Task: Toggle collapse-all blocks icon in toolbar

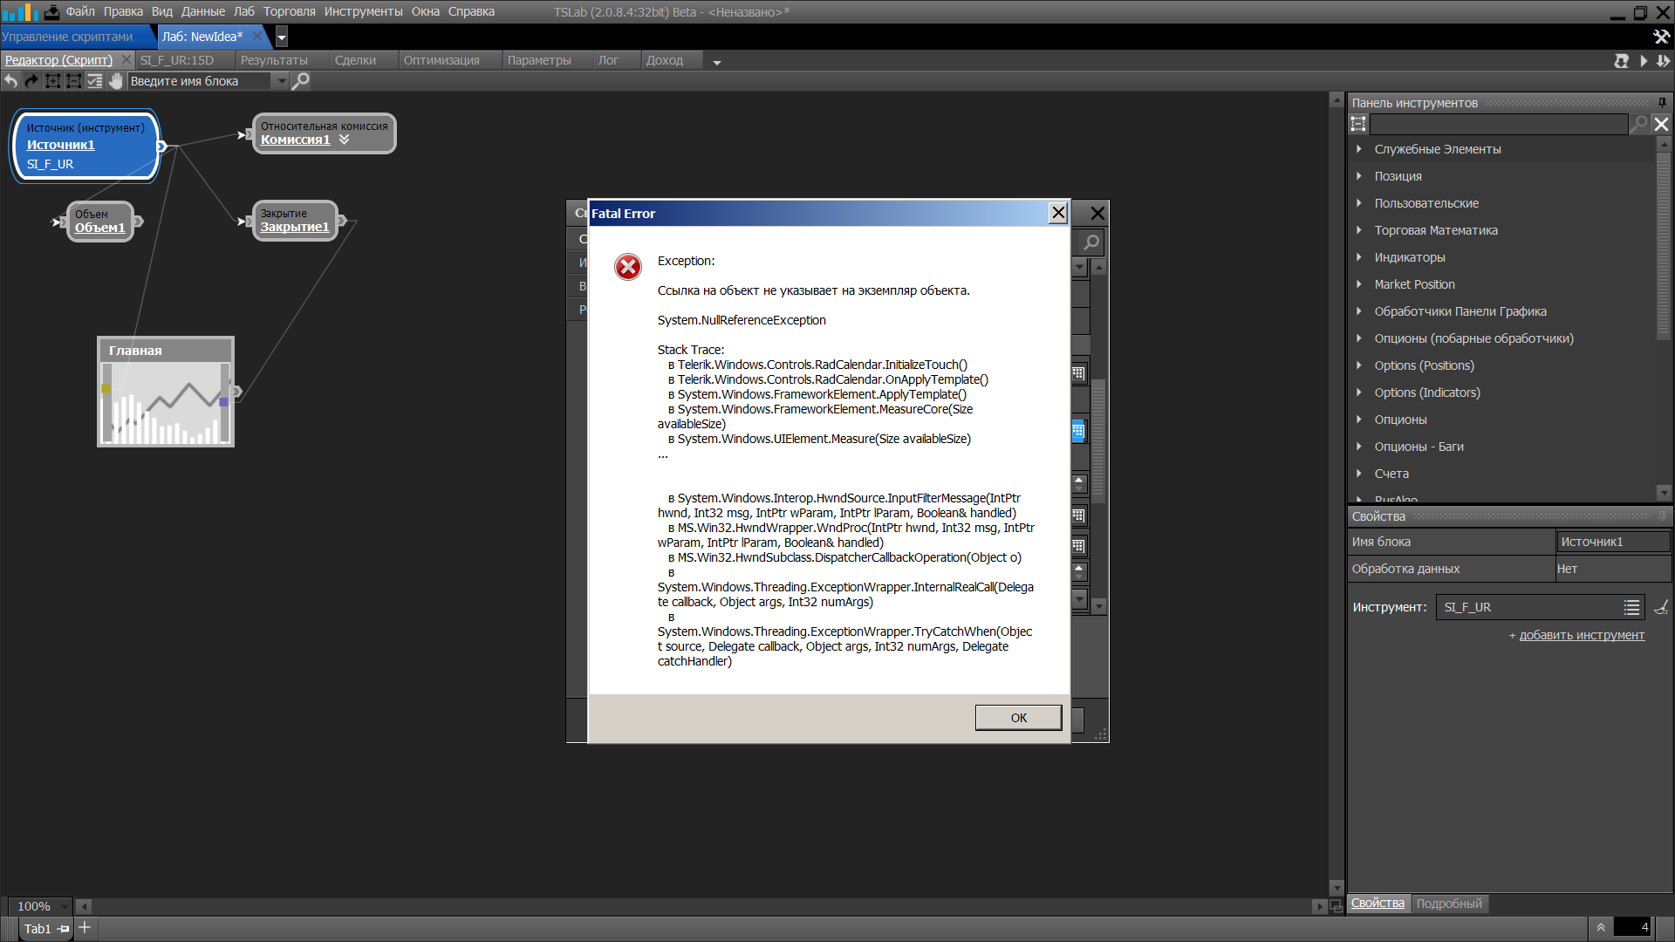Action: tap(74, 81)
